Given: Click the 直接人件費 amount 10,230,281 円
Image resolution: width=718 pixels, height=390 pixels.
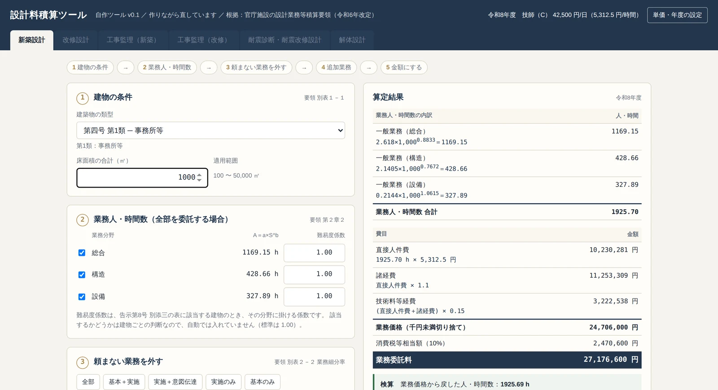Looking at the screenshot, I should (613, 250).
